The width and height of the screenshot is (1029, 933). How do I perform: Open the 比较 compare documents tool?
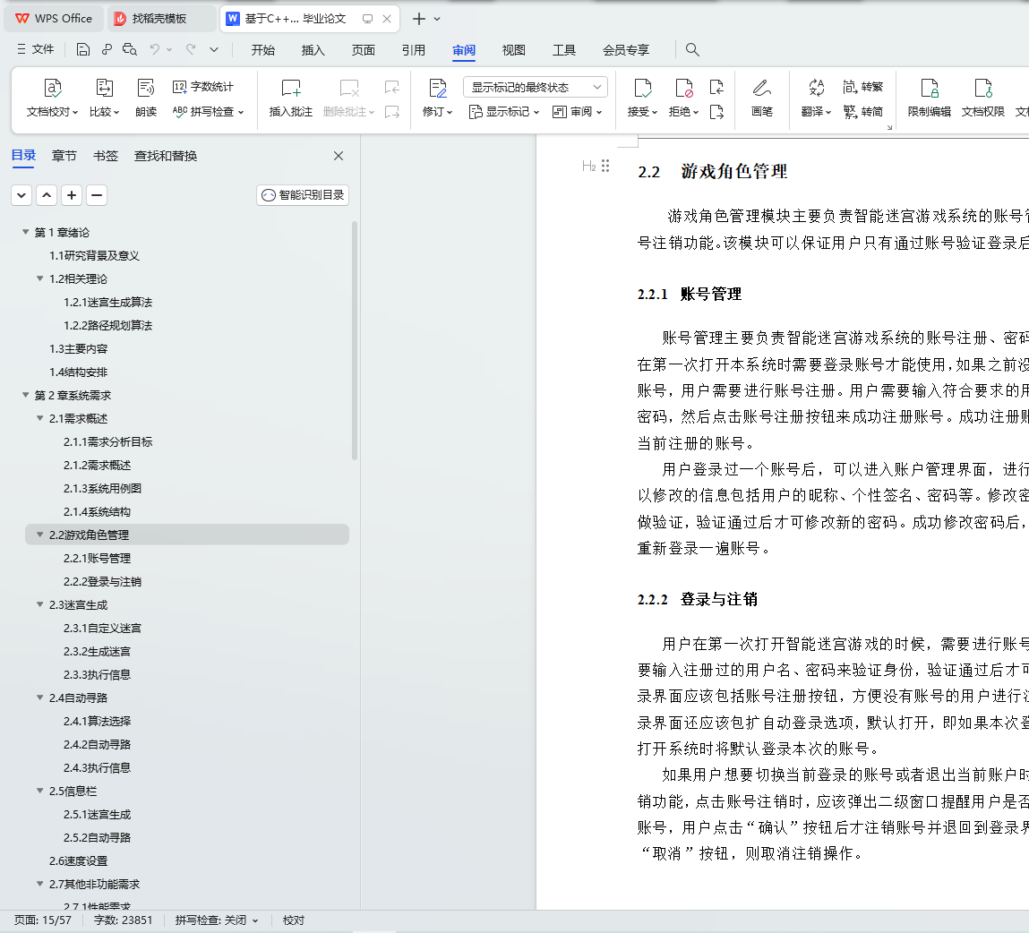(105, 89)
